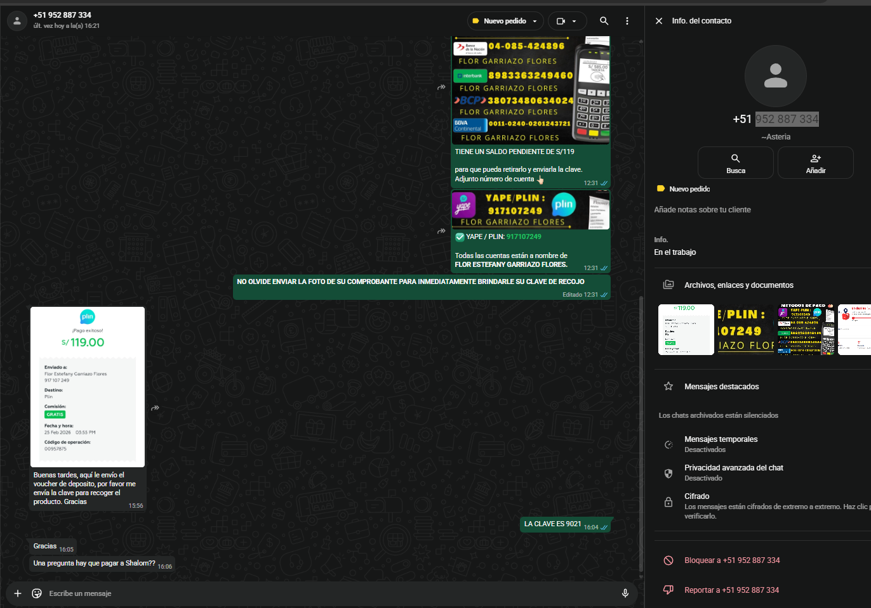Forward the bank accounts image message
The height and width of the screenshot is (608, 871).
click(441, 87)
